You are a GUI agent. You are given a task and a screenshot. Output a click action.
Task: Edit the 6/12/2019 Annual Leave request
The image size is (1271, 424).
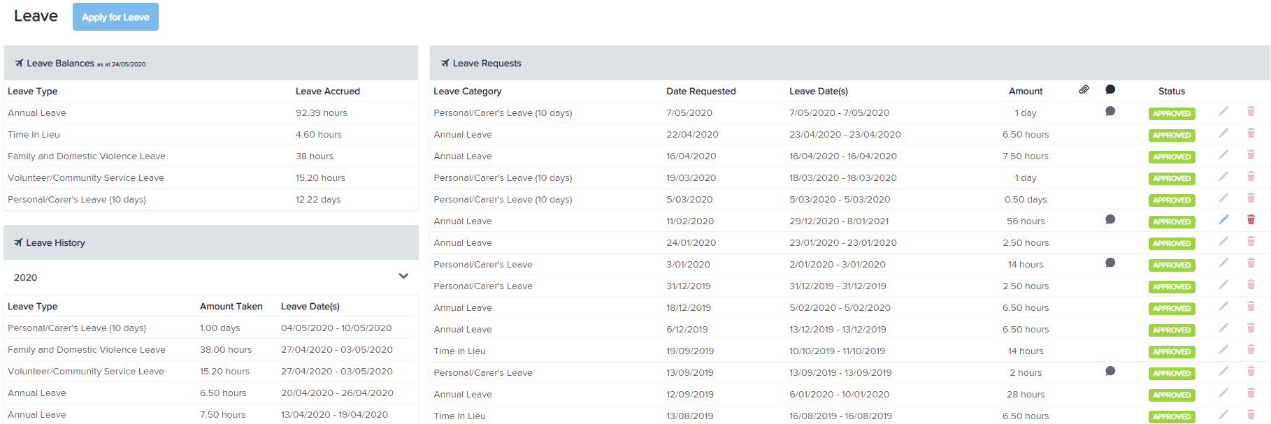(x=1223, y=330)
